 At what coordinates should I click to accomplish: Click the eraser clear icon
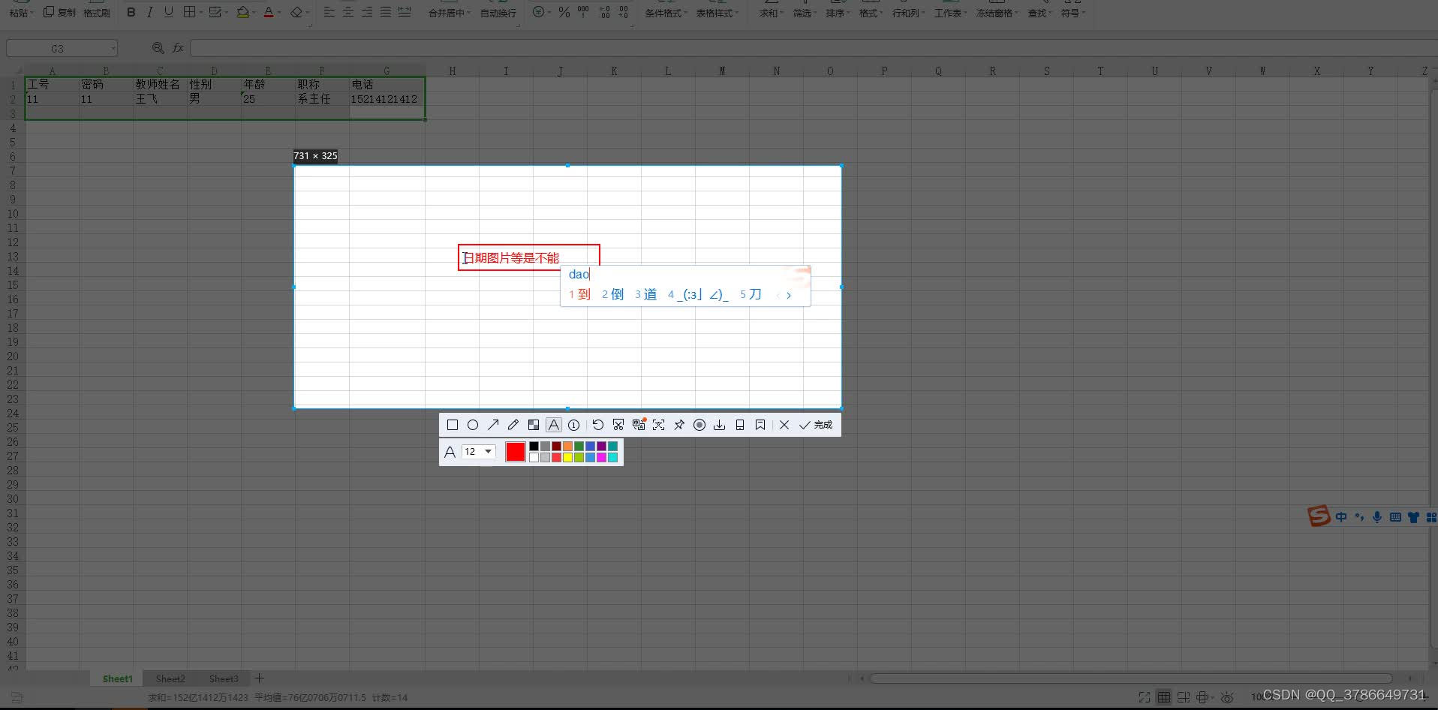click(296, 12)
